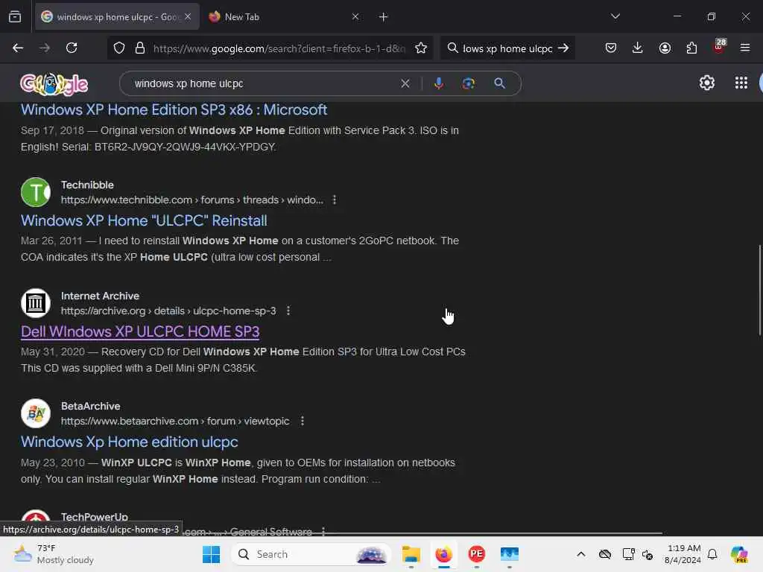The image size is (763, 572).
Task: Open Firefox View recent browsing icon
Action: pyautogui.click(x=15, y=17)
